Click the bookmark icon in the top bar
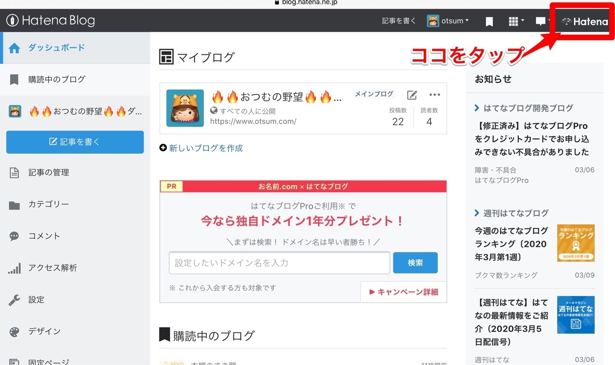 click(x=489, y=21)
